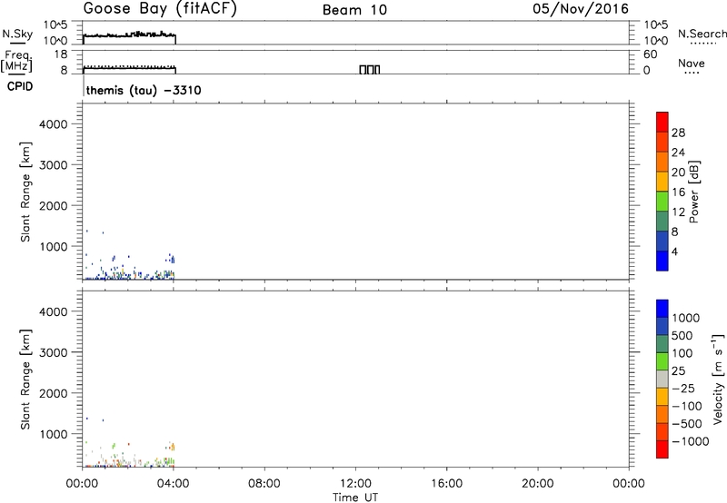The width and height of the screenshot is (727, 503).
Task: Click the gray velocity swatch between -25 and 25
Action: click(662, 379)
